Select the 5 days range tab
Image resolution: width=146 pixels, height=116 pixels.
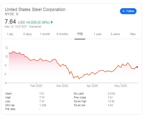point(27,34)
